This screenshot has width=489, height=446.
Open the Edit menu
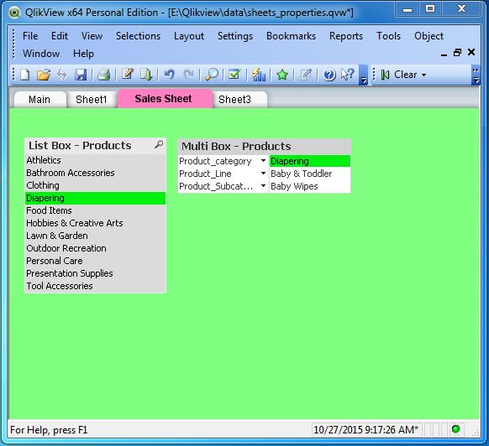[x=60, y=36]
